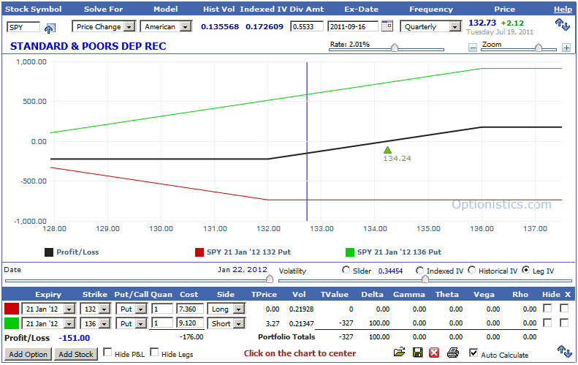The height and width of the screenshot is (365, 578).
Task: Click the printer icon
Action: pos(452,353)
